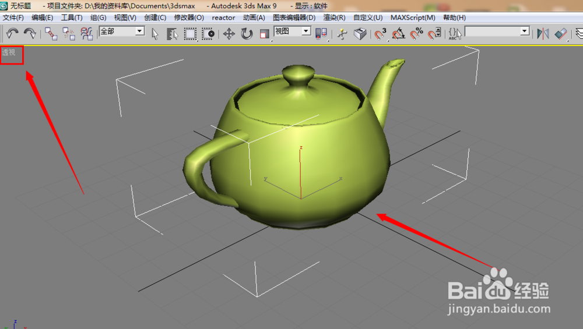The image size is (583, 329).
Task: Open the 自定义(U) menu
Action: (368, 17)
